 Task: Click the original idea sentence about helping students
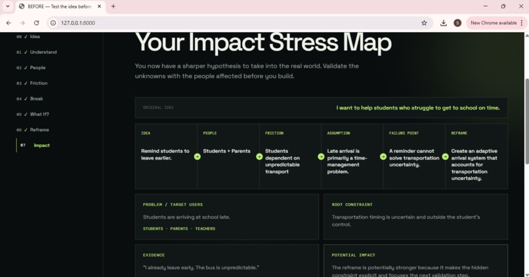point(418,108)
